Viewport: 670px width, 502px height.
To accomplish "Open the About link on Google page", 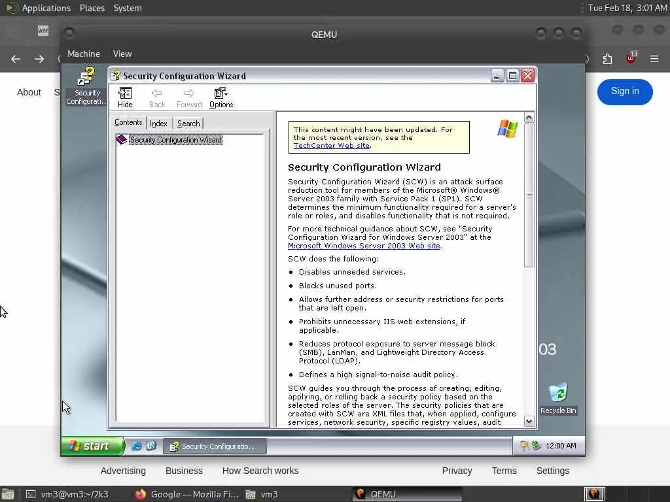I will (29, 92).
